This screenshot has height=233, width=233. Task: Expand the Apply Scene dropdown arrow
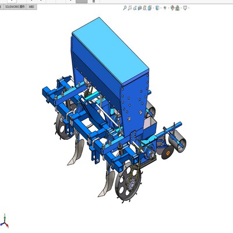[x=181, y=8]
